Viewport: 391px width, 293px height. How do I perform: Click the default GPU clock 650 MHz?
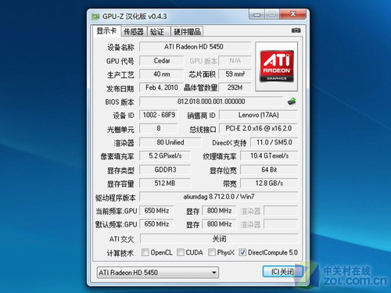156,224
